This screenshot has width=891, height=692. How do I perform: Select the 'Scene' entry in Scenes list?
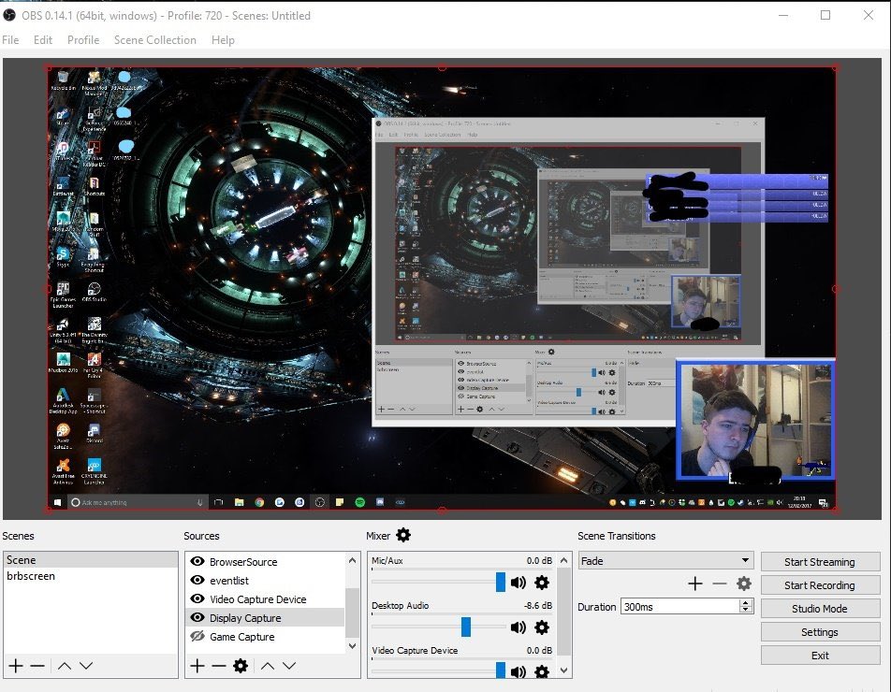click(91, 560)
